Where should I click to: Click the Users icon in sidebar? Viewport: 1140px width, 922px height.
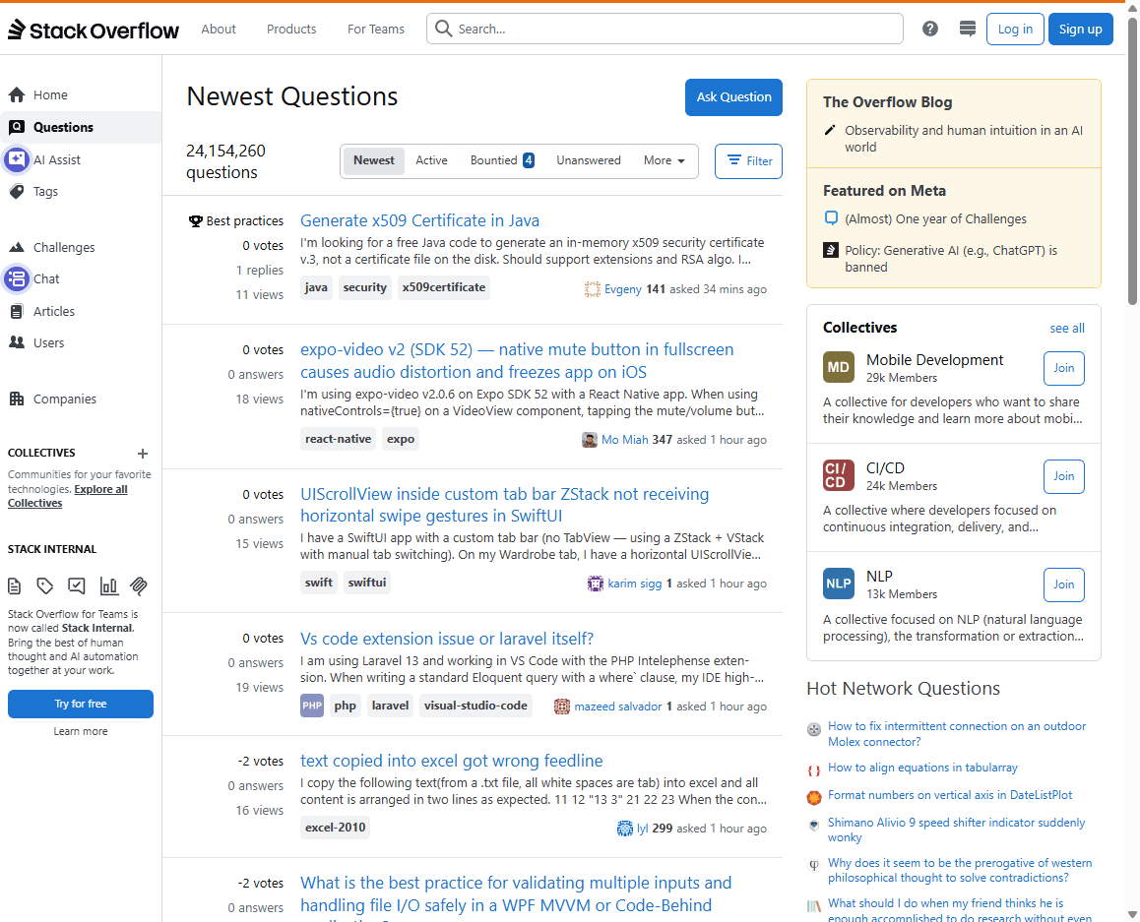pyautogui.click(x=17, y=342)
